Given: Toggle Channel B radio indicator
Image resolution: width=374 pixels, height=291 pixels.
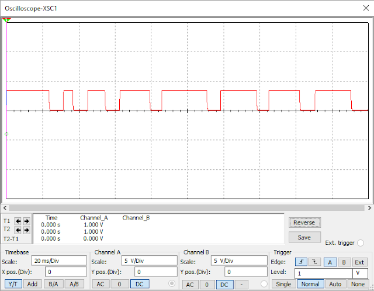Looking at the screenshot, I should tap(264, 283).
